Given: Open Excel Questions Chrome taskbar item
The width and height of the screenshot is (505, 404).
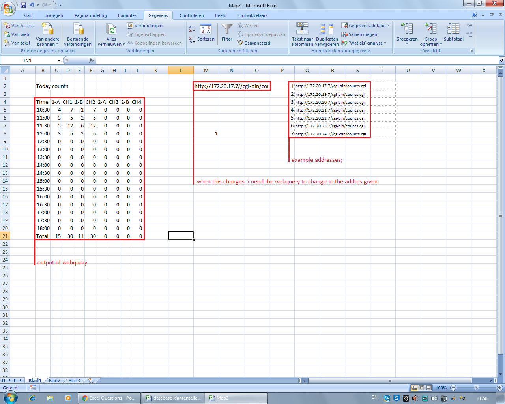Looking at the screenshot, I should 109,398.
